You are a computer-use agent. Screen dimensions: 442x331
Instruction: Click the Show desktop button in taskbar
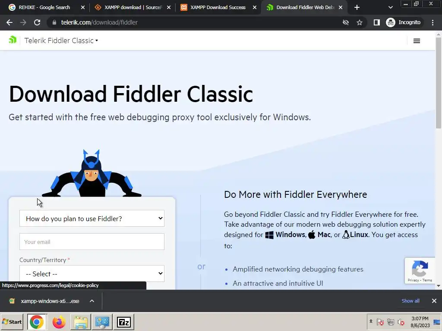coord(437,322)
